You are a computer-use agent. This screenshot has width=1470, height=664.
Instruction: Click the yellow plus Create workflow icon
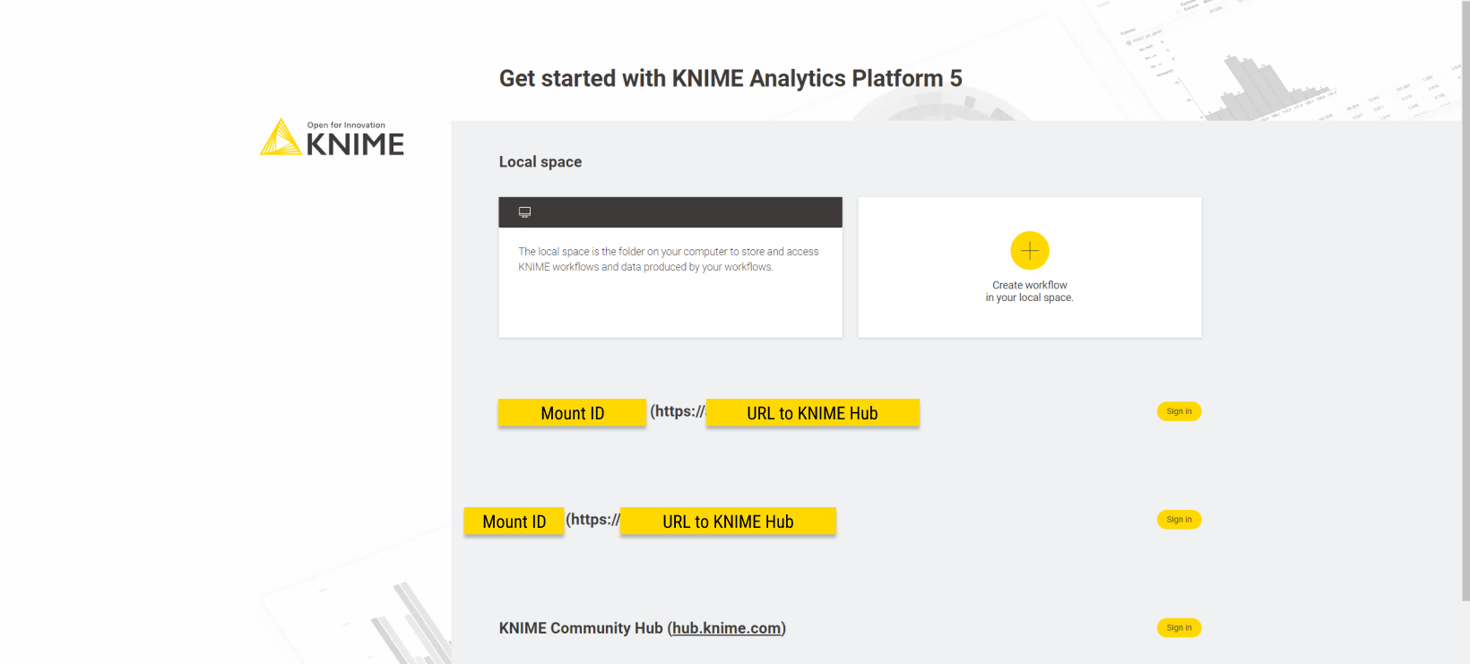[1029, 251]
